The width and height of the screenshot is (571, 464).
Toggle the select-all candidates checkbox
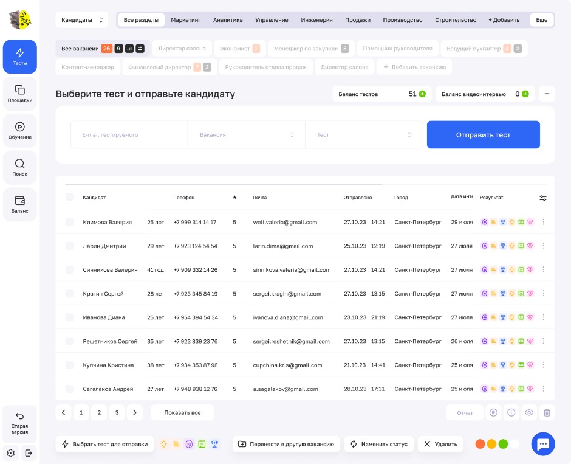click(69, 197)
